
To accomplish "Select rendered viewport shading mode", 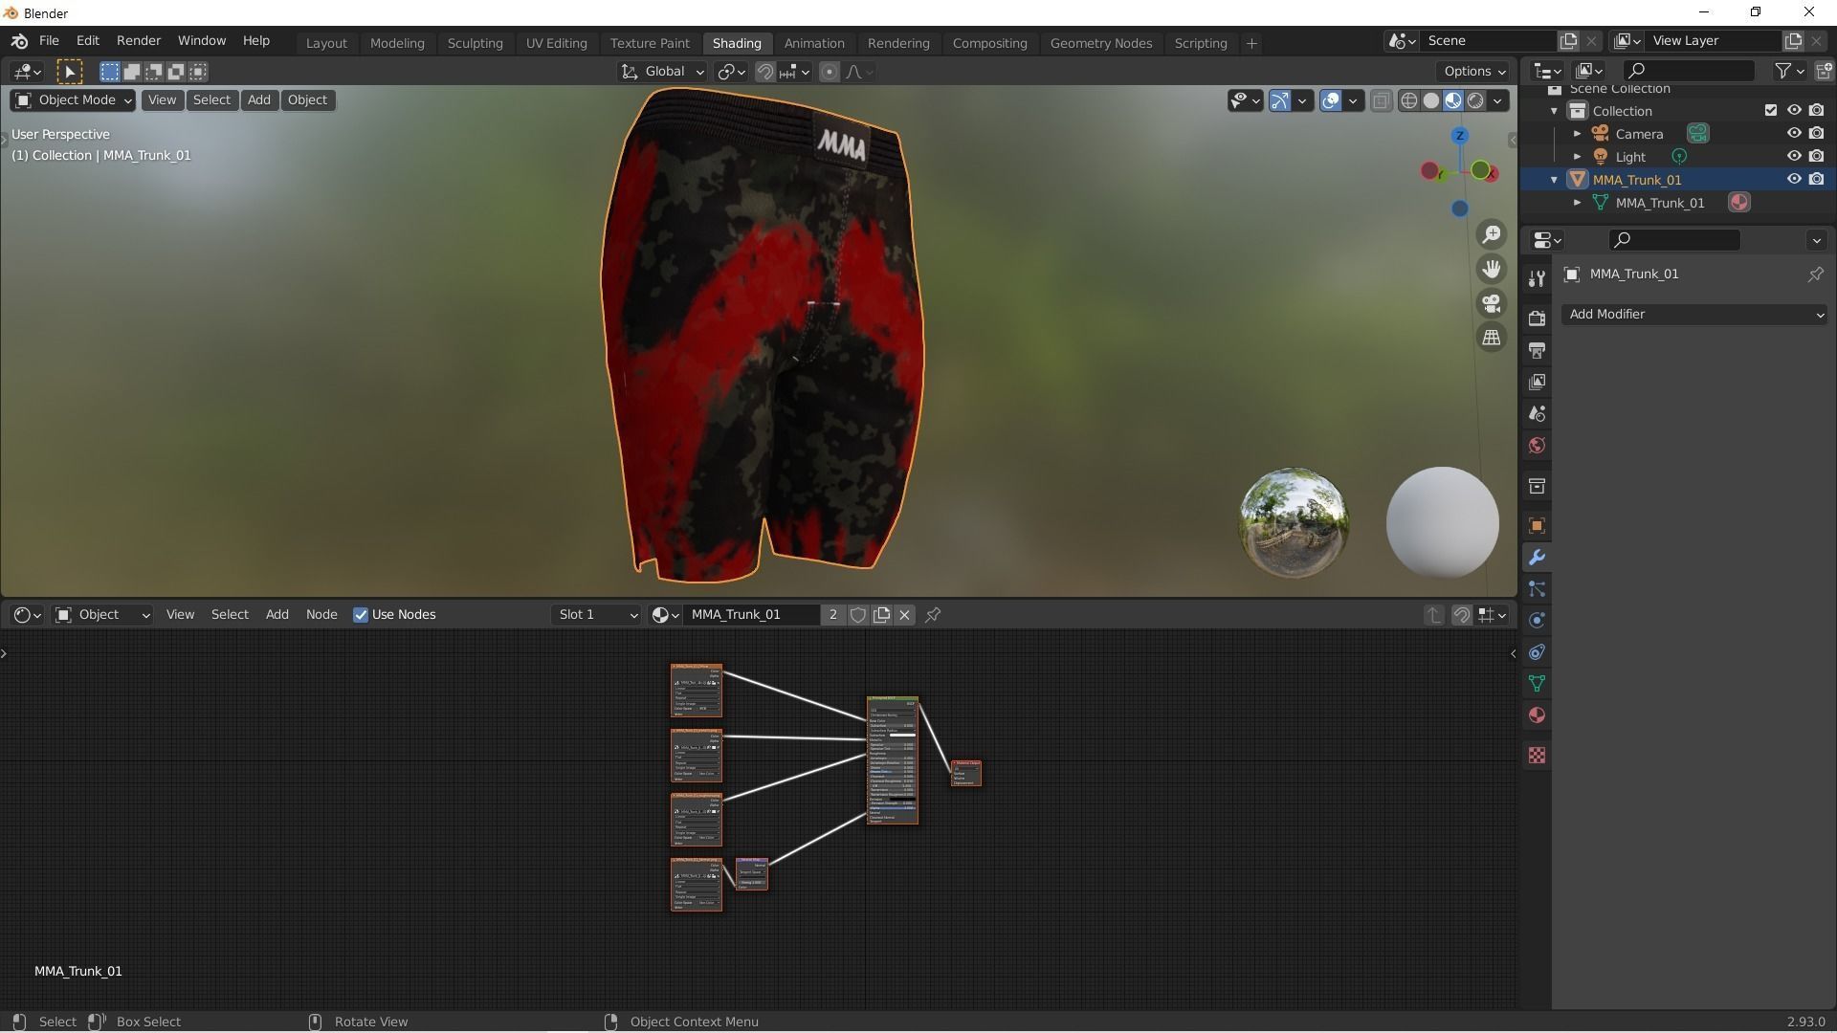I will [1475, 100].
